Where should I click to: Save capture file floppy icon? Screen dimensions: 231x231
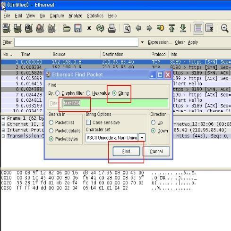(78, 28)
